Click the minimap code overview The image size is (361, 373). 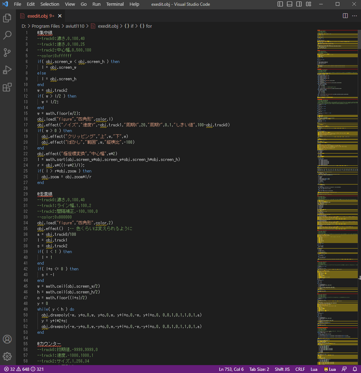pyautogui.click(x=338, y=197)
